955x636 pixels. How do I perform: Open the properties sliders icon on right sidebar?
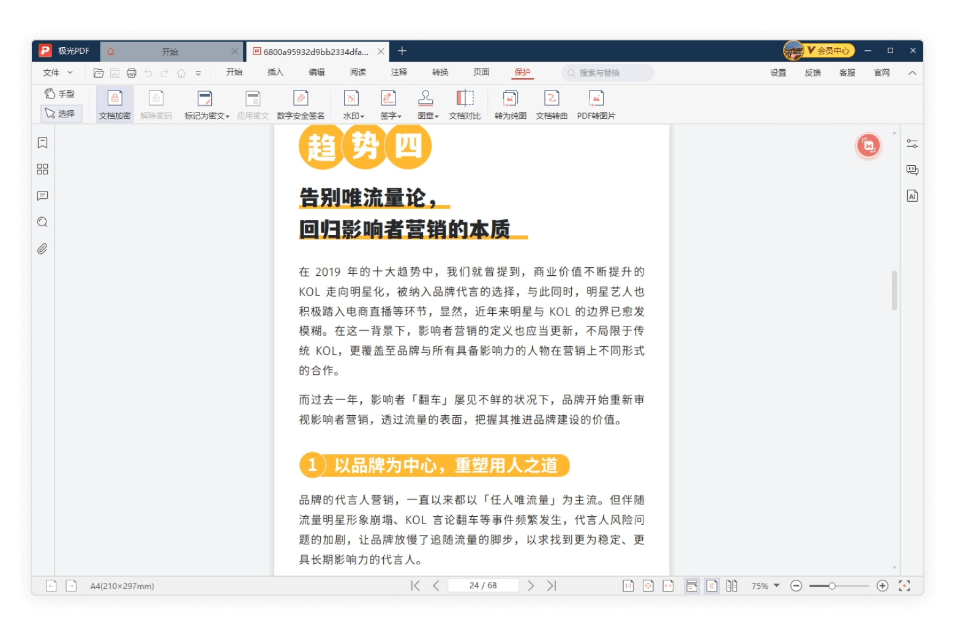[x=912, y=143]
